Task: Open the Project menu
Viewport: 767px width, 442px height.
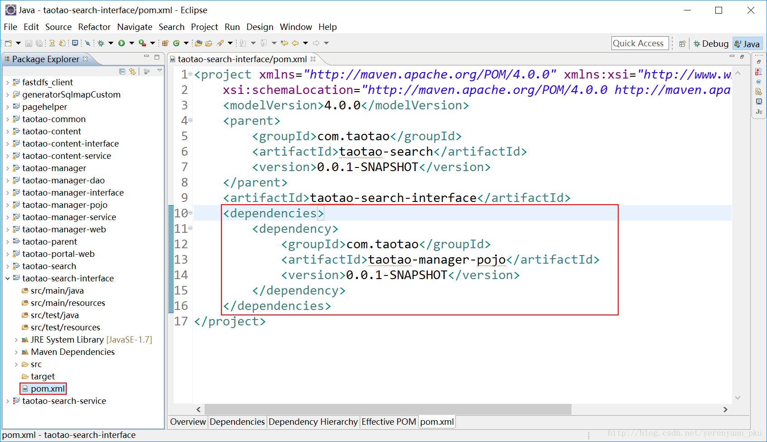Action: (205, 27)
